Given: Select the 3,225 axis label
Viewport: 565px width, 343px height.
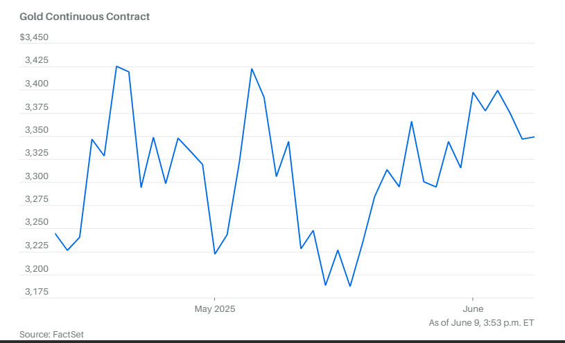Looking at the screenshot, I should (x=36, y=245).
